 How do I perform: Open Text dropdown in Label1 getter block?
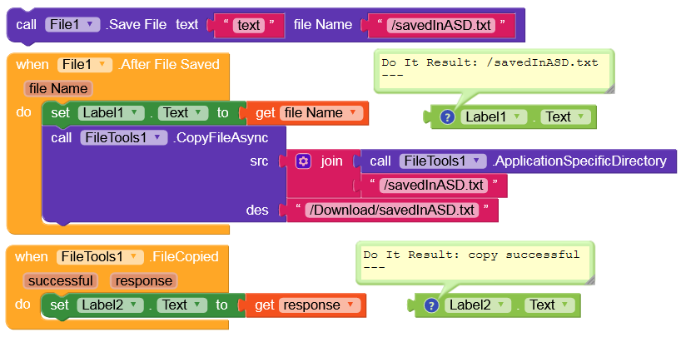click(x=565, y=116)
